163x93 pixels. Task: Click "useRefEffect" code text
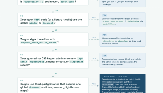pyautogui.click(x=108, y=24)
